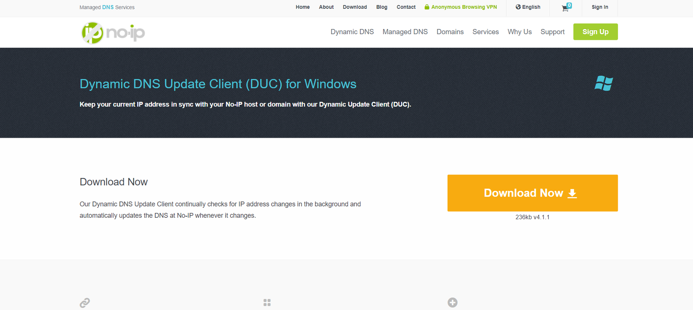Screen dimensions: 693x310
Task: Open the Managed DNS menu
Action: pyautogui.click(x=405, y=32)
